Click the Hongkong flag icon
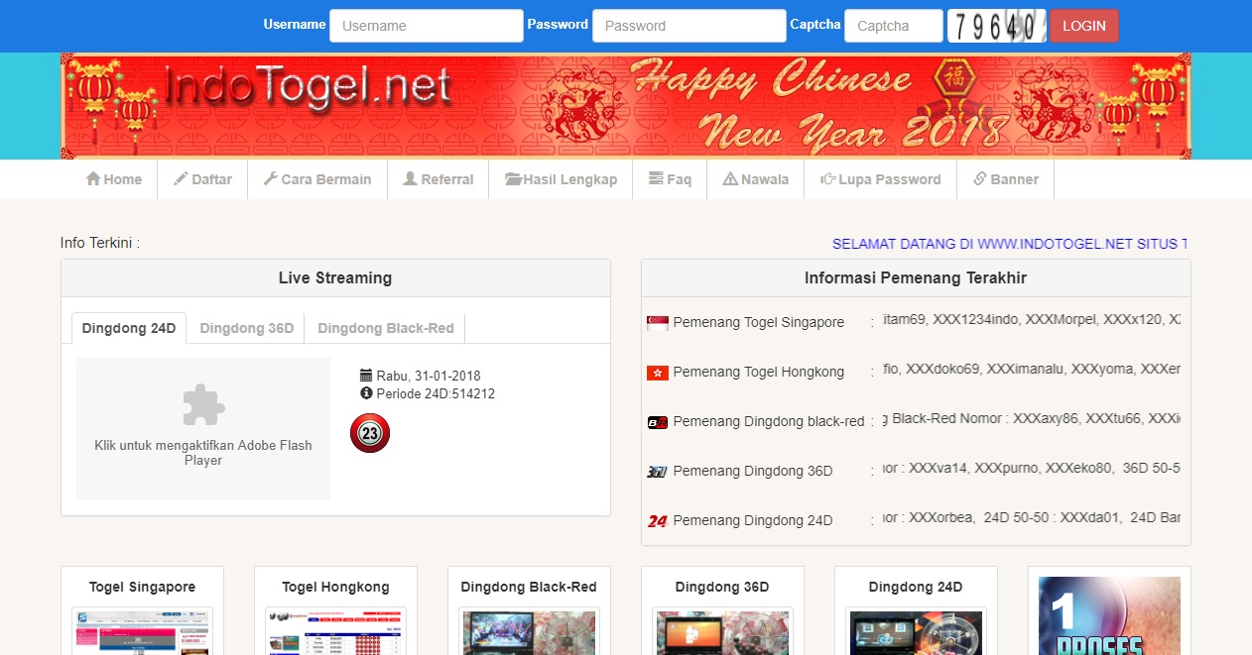The height and width of the screenshot is (655, 1252). coord(657,373)
